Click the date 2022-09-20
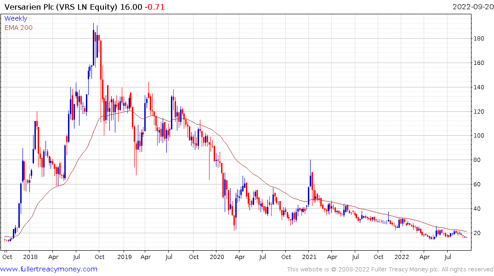494x276 pixels. [473, 7]
